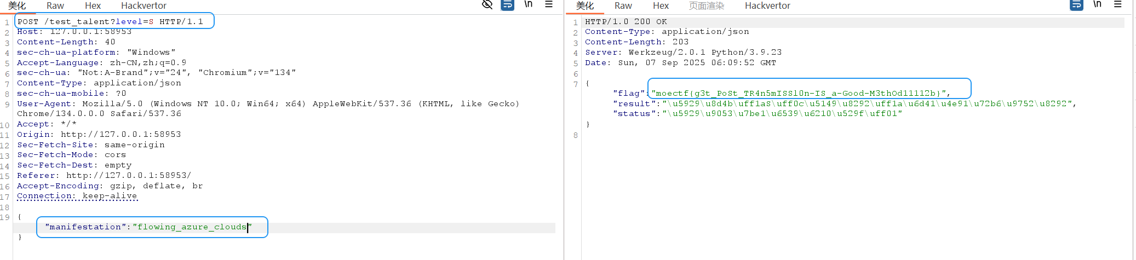Click the response Content-Length: 203 header
This screenshot has height=260, width=1136.
[x=636, y=42]
